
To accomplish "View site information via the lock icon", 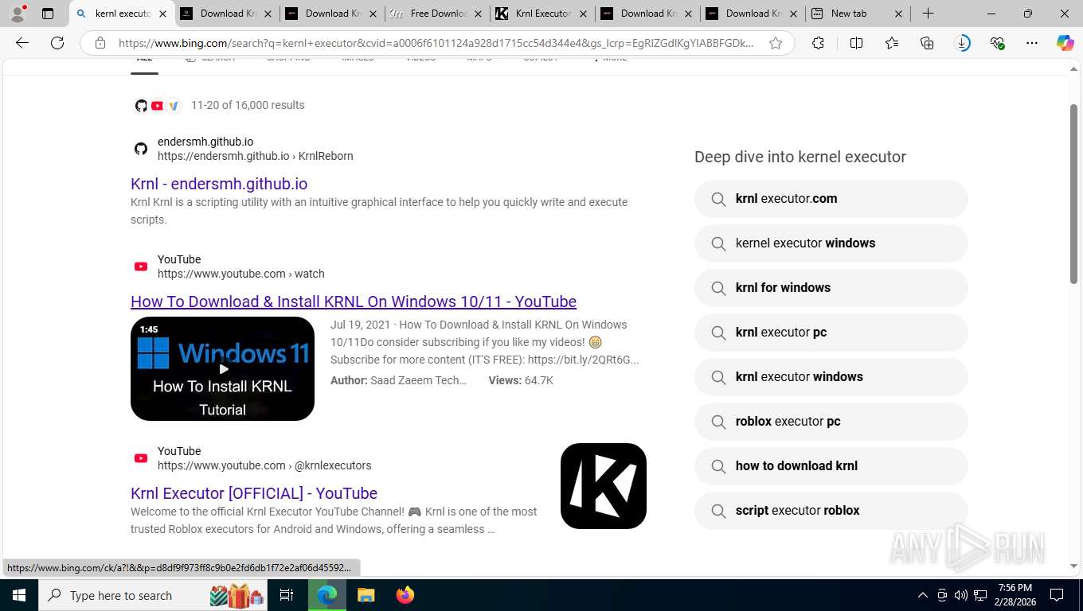I will tap(100, 43).
